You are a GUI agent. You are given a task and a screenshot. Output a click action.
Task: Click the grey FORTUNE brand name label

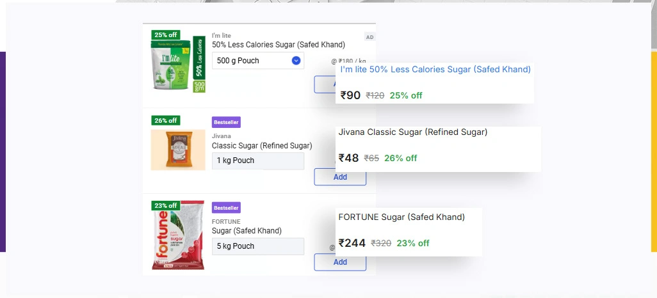226,222
